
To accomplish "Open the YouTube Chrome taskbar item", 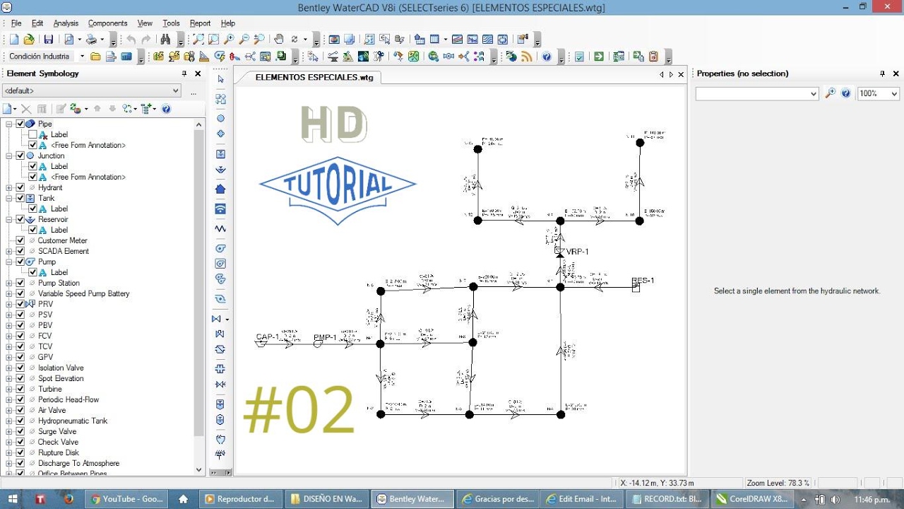I will coord(128,499).
